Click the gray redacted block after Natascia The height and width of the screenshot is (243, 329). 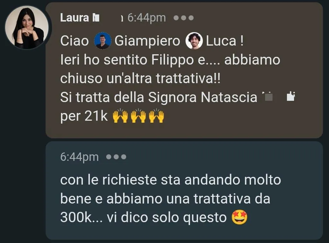[268, 97]
